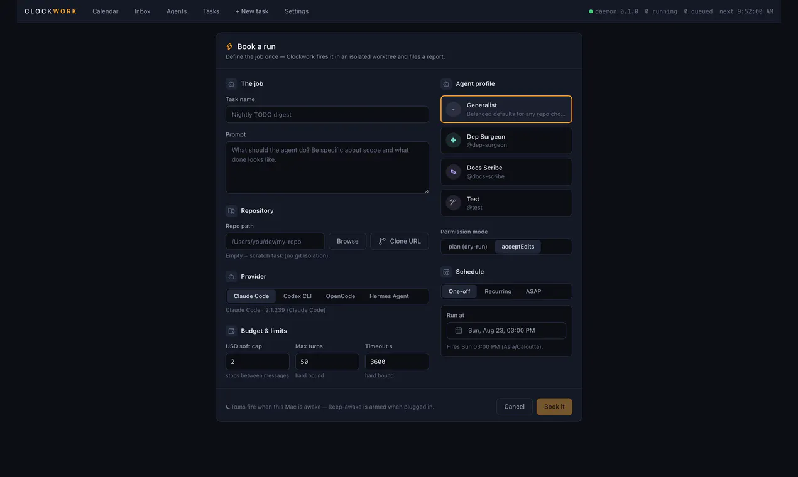
Task: Click the USD soft cap field
Action: [x=258, y=362]
